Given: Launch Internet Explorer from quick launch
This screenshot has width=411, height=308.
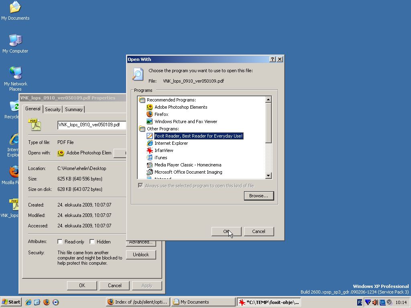Looking at the screenshot, I should 28,302.
